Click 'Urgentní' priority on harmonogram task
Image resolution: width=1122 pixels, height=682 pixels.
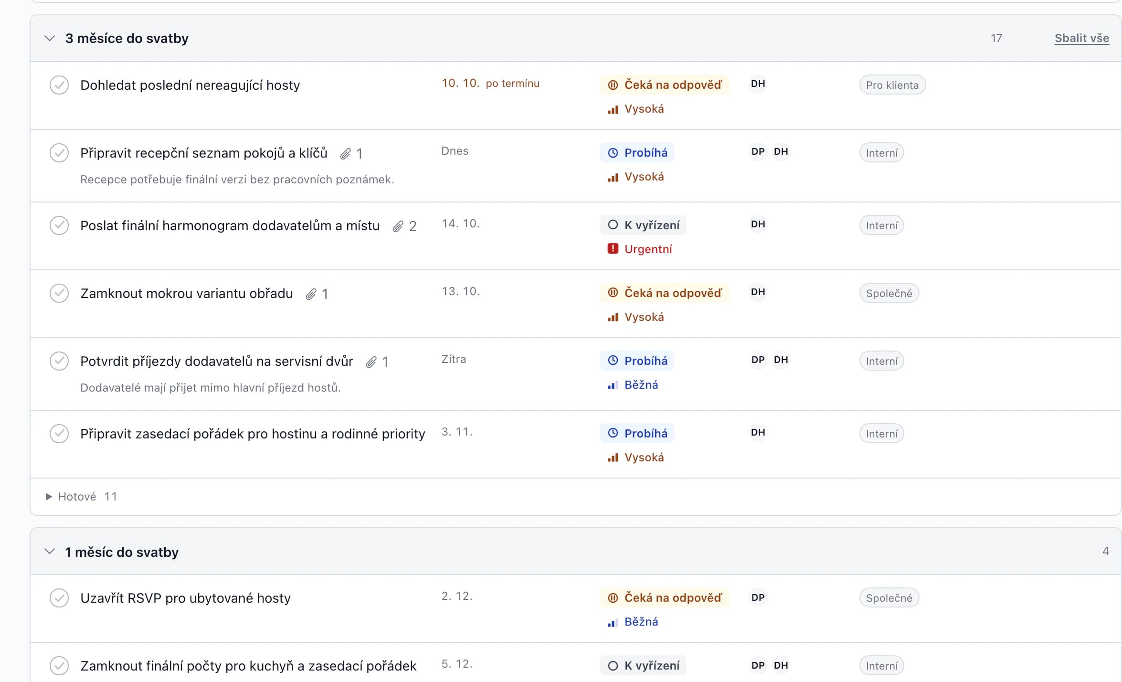[x=639, y=249]
